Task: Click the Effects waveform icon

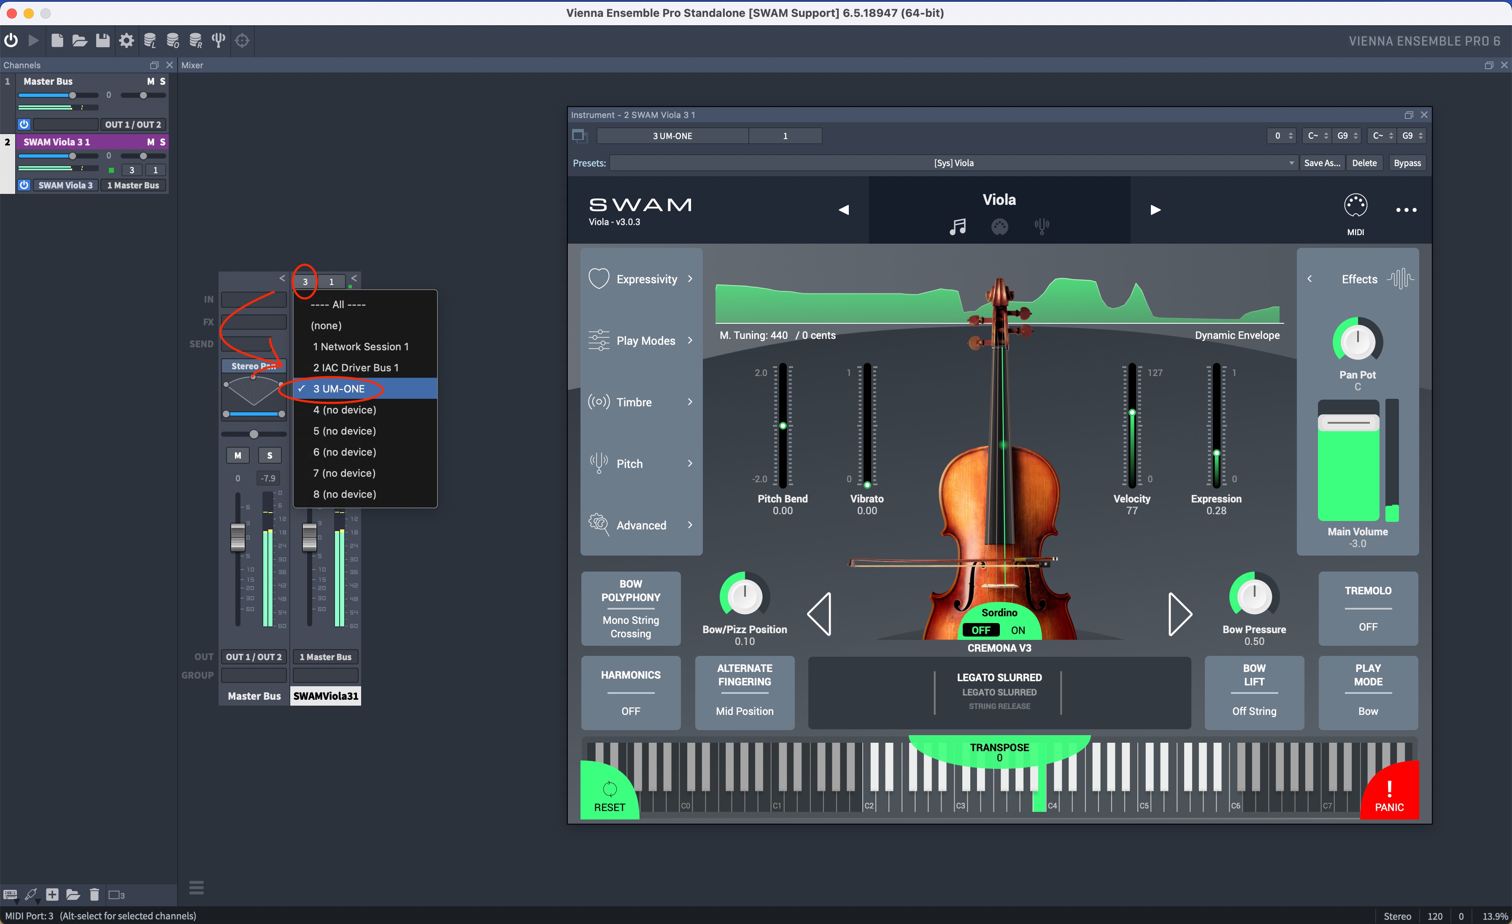Action: 1400,279
